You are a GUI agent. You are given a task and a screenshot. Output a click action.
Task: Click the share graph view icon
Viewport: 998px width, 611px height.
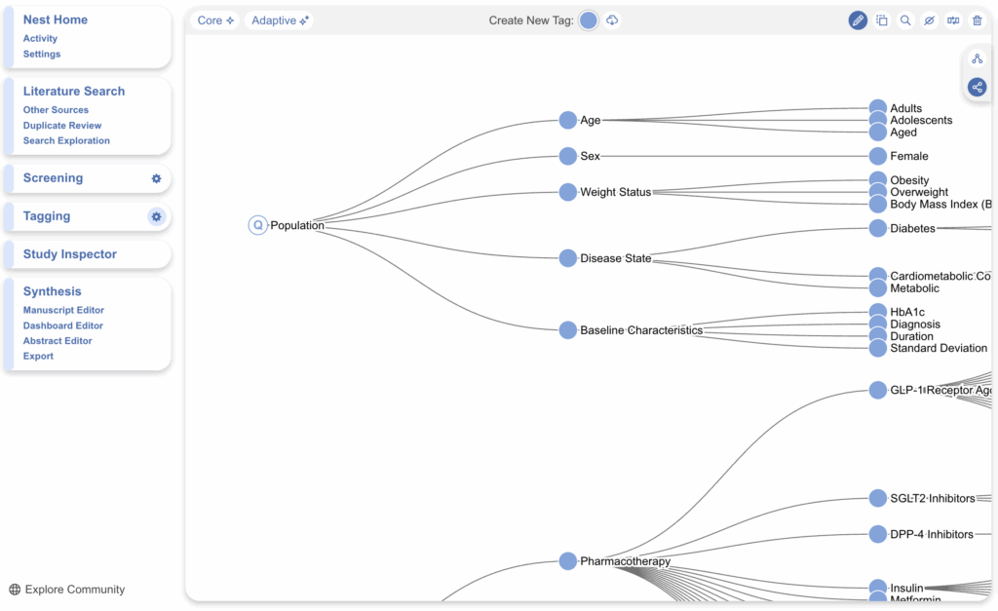point(977,88)
